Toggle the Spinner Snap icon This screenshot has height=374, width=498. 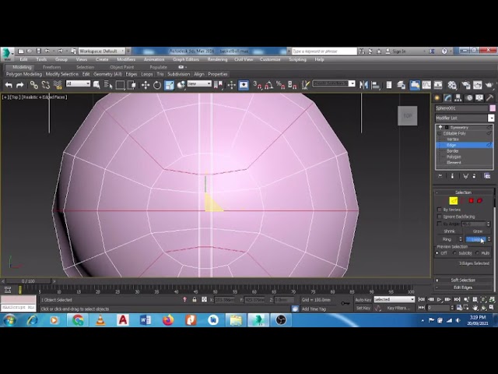(292, 85)
